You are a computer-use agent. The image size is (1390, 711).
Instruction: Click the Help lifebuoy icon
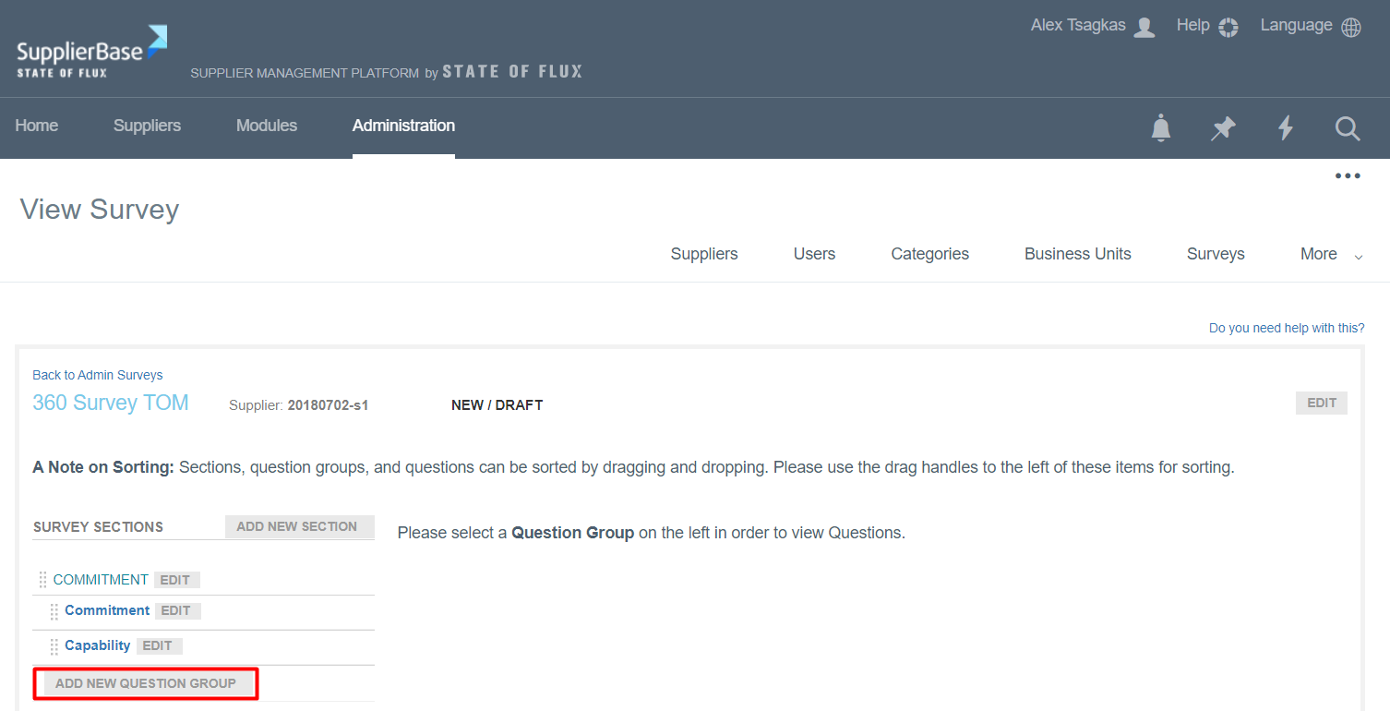pyautogui.click(x=1228, y=27)
